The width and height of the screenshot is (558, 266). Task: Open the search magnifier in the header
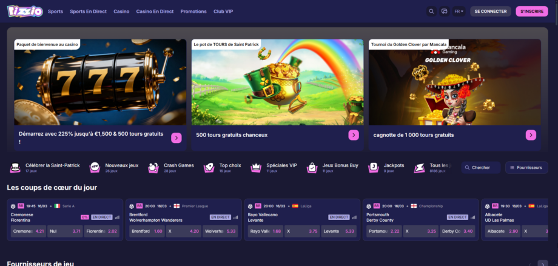431,11
